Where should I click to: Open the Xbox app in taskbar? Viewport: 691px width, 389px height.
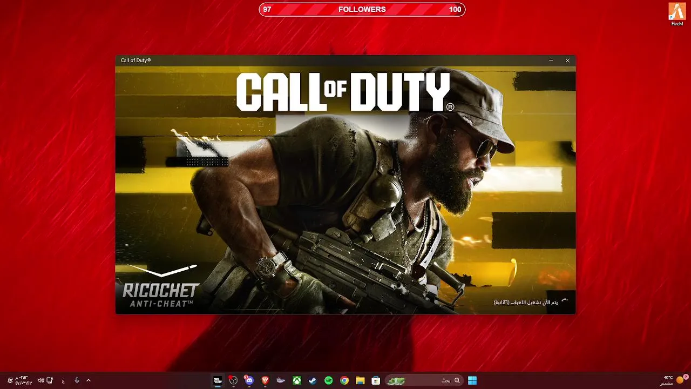click(x=297, y=380)
